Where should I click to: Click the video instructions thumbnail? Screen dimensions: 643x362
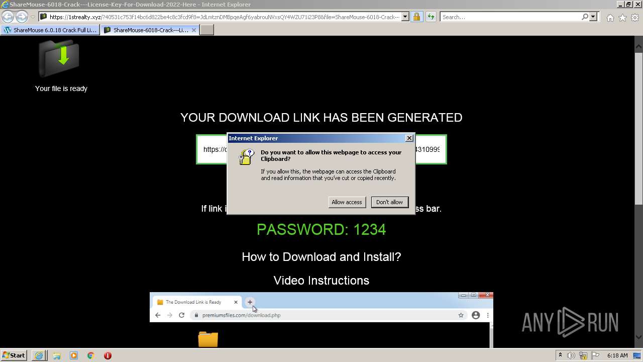[321, 320]
